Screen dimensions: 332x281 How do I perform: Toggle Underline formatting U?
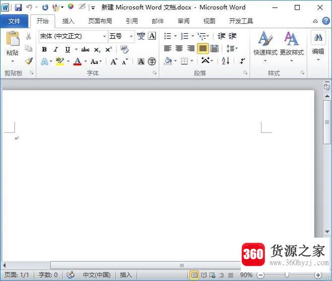click(x=68, y=49)
